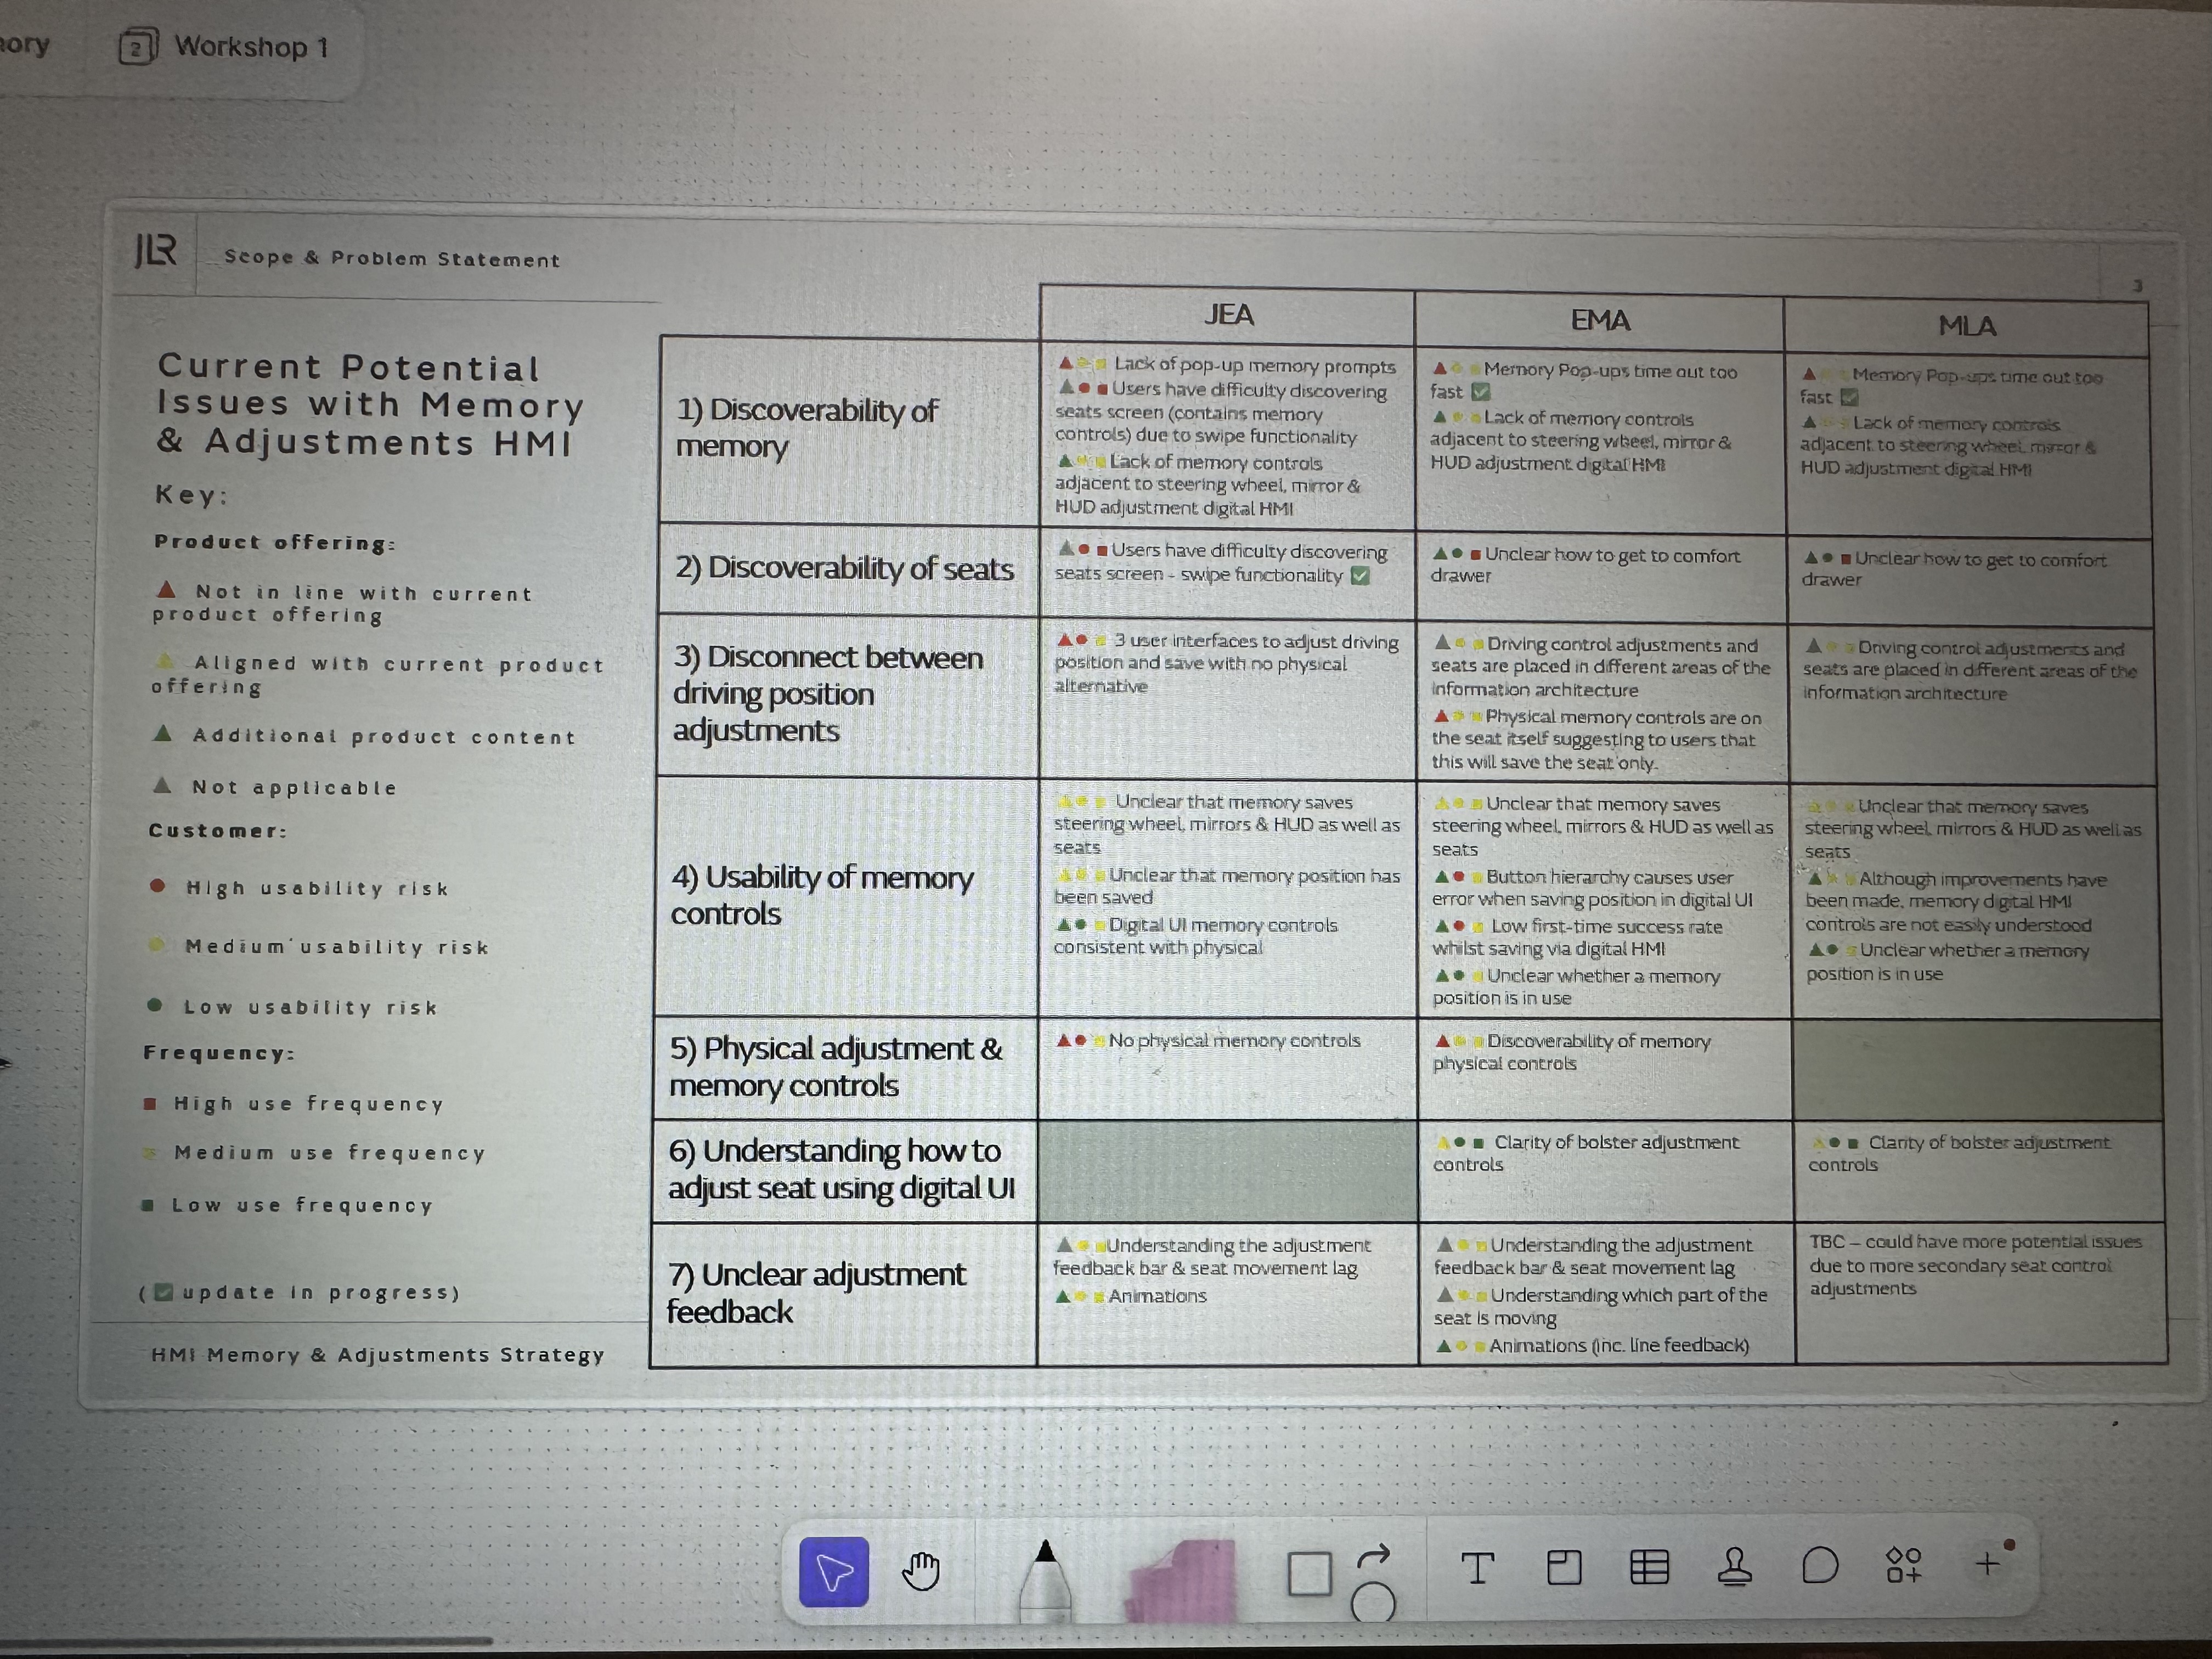Click green check after JEA 'swipe functionality'

coord(1360,575)
